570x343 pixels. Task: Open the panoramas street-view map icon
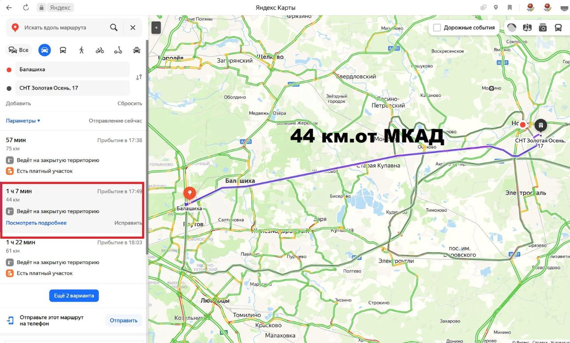tap(527, 28)
